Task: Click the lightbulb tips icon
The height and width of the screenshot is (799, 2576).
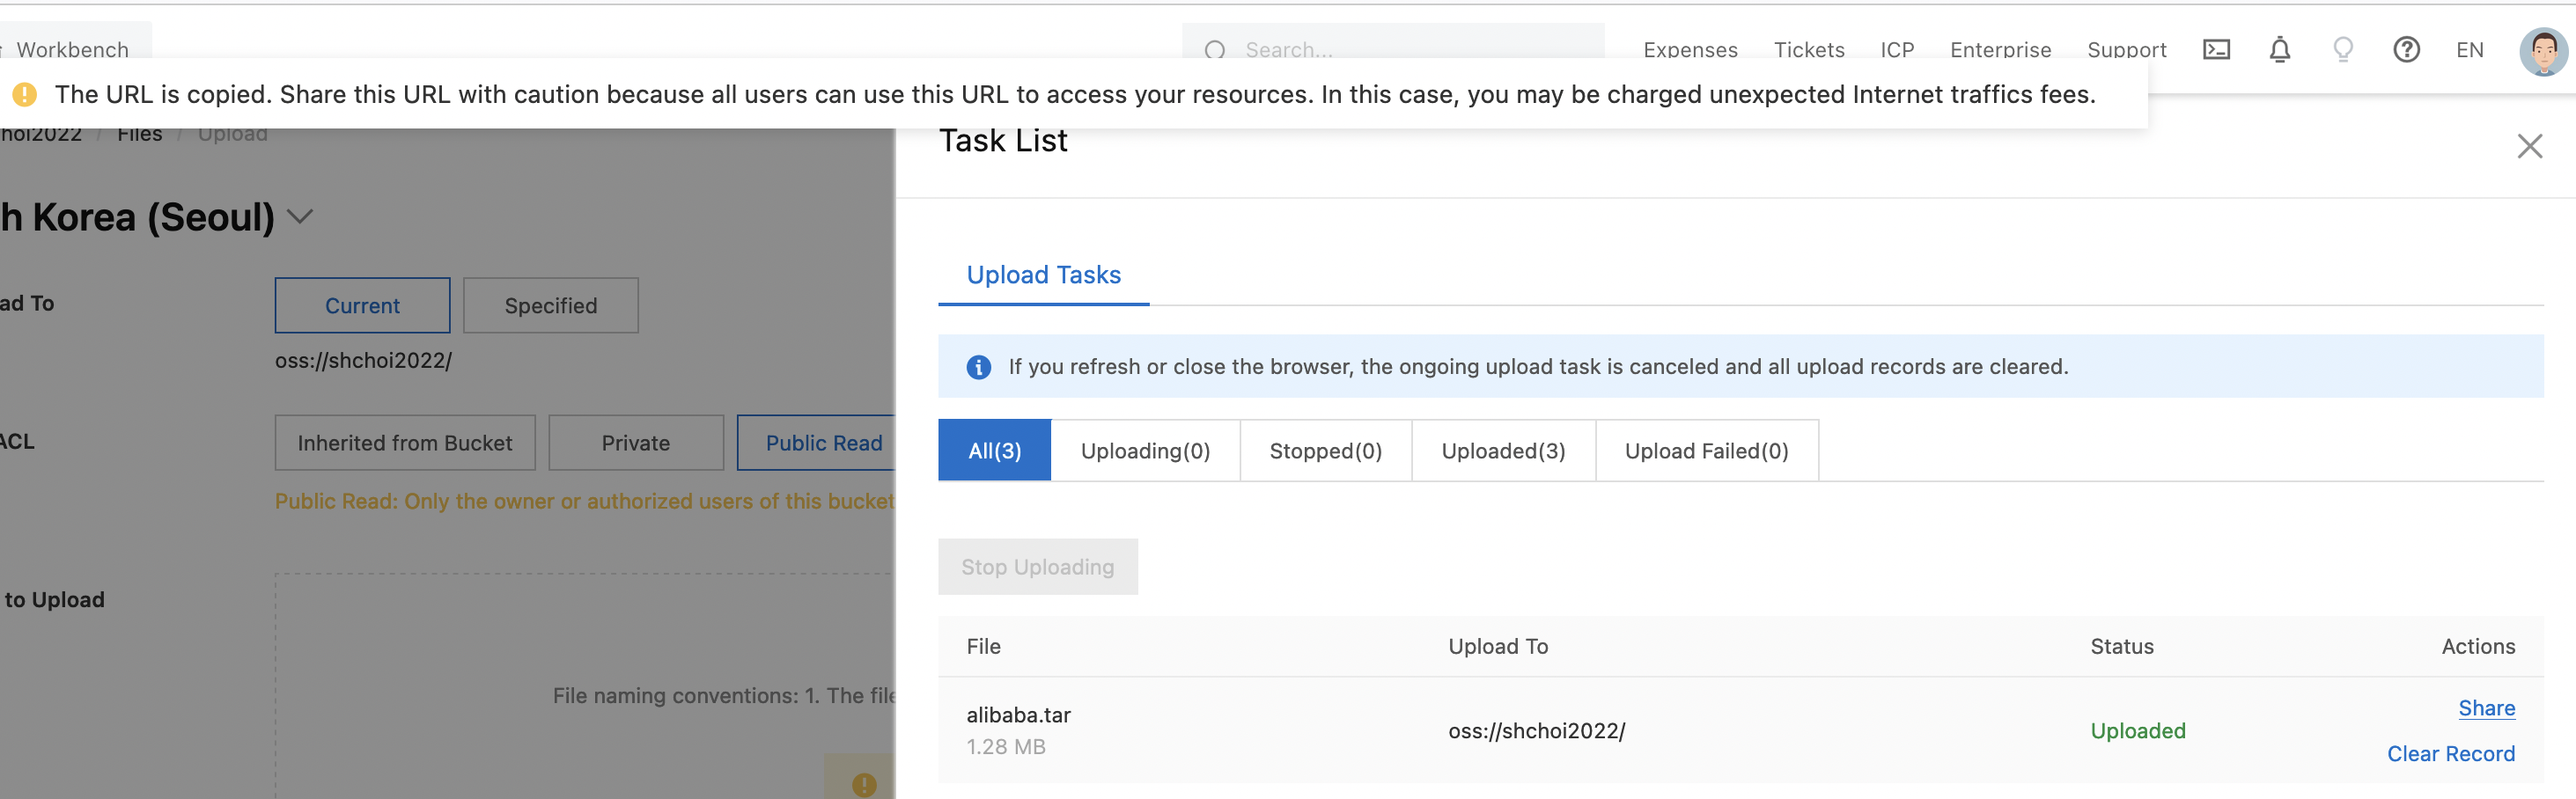Action: pyautogui.click(x=2343, y=49)
